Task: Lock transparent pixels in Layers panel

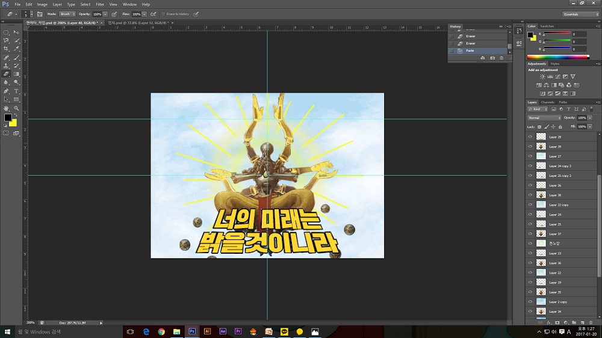Action: tap(539, 127)
